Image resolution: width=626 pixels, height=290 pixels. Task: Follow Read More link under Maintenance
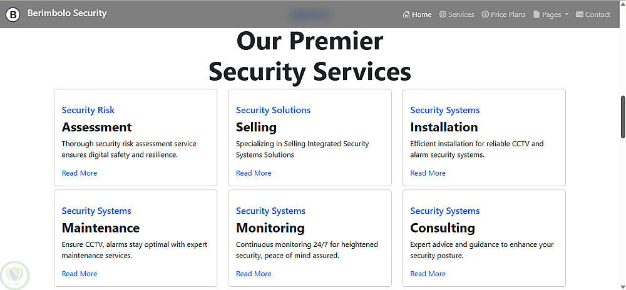click(80, 274)
